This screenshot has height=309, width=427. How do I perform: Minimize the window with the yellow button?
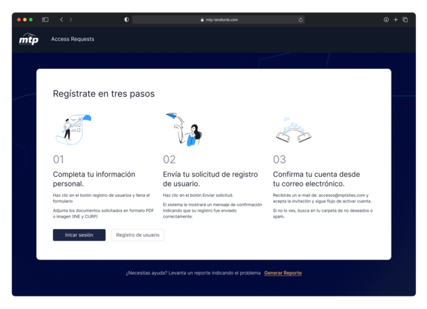click(x=25, y=19)
